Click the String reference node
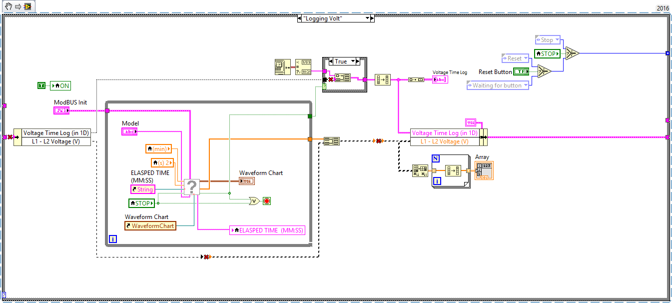Image resolution: width=672 pixels, height=303 pixels. [143, 189]
